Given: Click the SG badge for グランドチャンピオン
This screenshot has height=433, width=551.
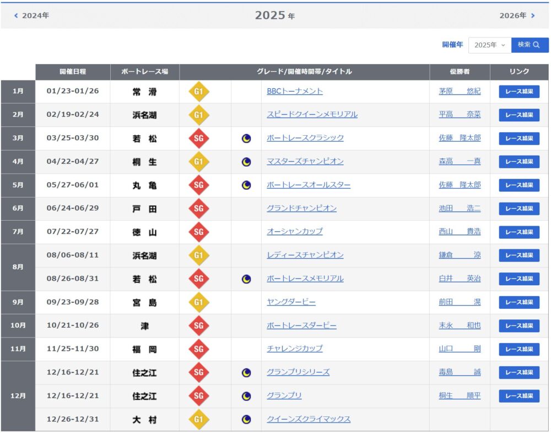Looking at the screenshot, I should (199, 209).
